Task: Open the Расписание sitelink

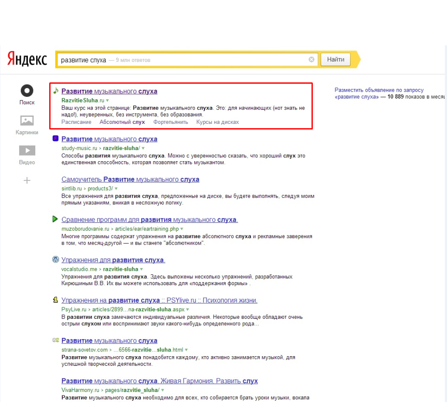Action: tap(76, 122)
